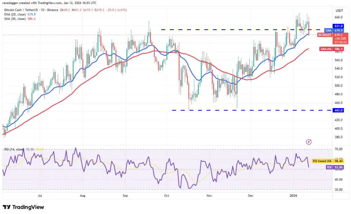Click the Aug label on time axis

click(83, 196)
